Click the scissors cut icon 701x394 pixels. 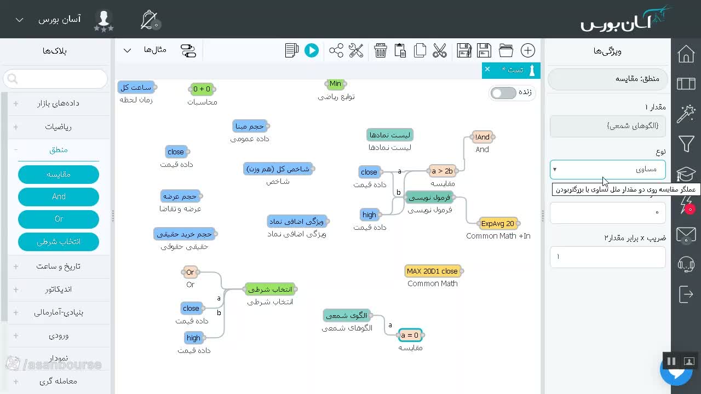(440, 50)
